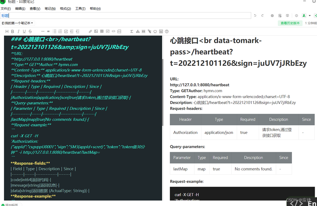Open the green share-with-people icon
The image size is (317, 206).
point(304,15)
